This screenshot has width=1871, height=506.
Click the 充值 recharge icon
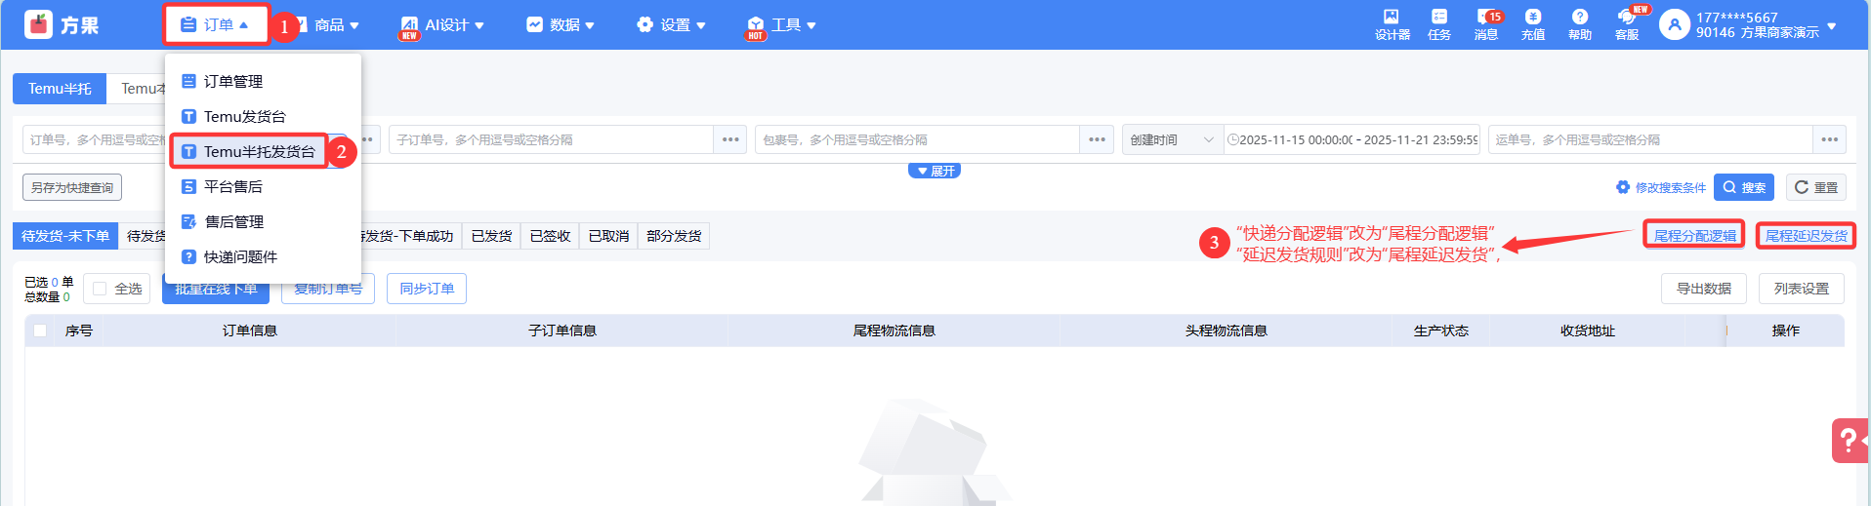[1533, 23]
